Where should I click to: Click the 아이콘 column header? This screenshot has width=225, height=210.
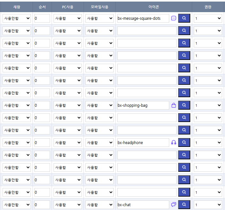point(154,7)
